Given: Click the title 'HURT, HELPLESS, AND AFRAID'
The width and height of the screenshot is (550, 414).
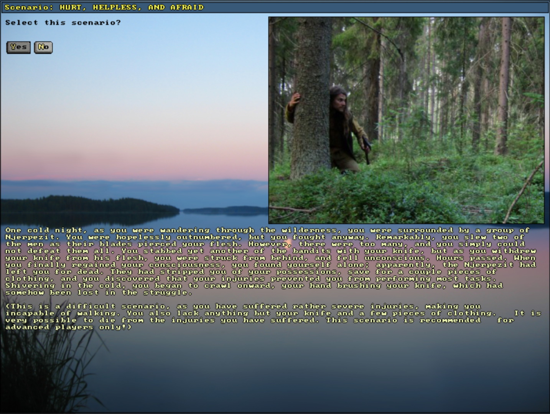Looking at the screenshot, I should coord(132,7).
